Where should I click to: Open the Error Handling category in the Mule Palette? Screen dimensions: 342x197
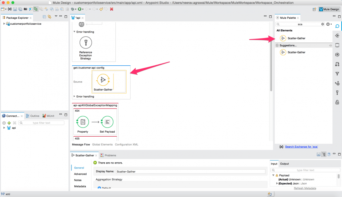coord(337,92)
